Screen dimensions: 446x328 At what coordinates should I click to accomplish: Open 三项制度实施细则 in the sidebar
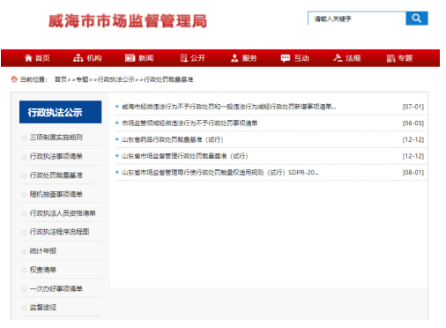pos(56,138)
